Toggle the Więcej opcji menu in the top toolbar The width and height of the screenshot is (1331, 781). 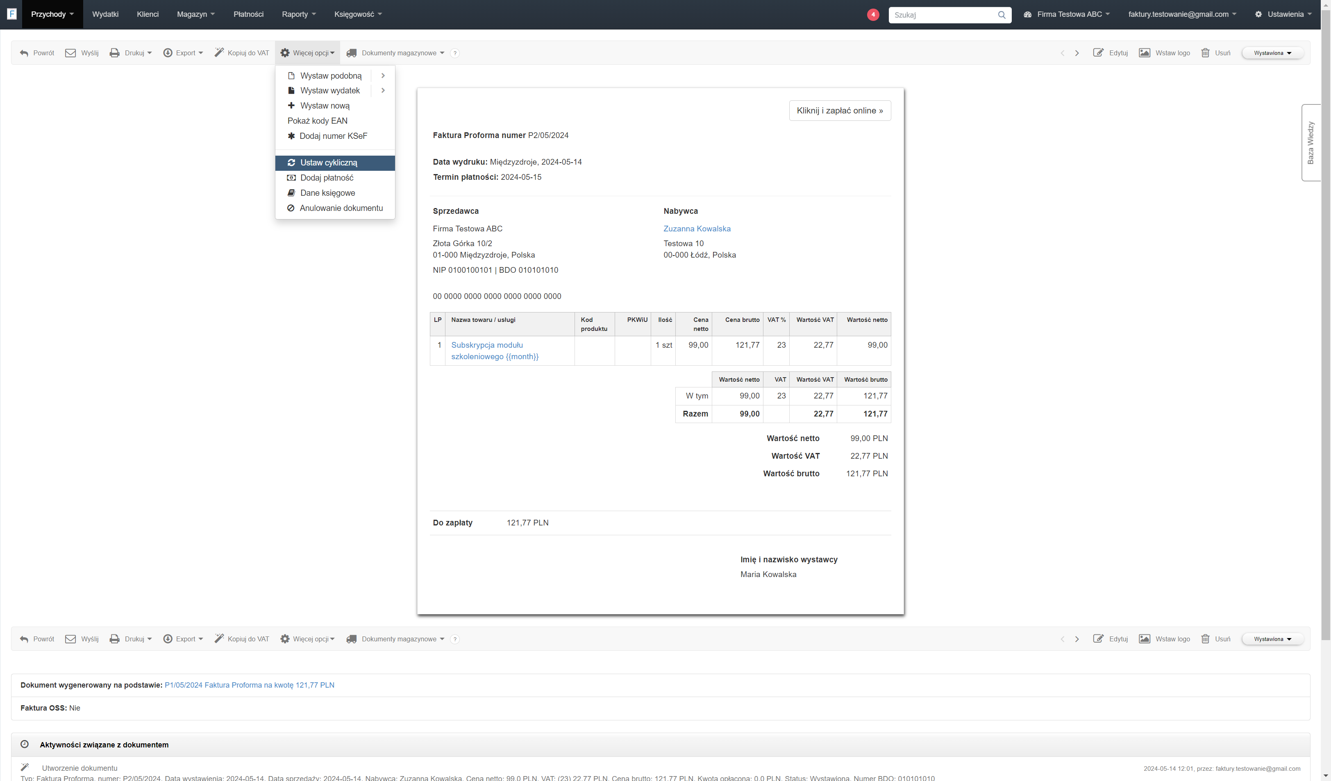(x=307, y=53)
